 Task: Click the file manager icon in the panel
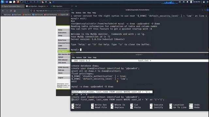[10, 2]
